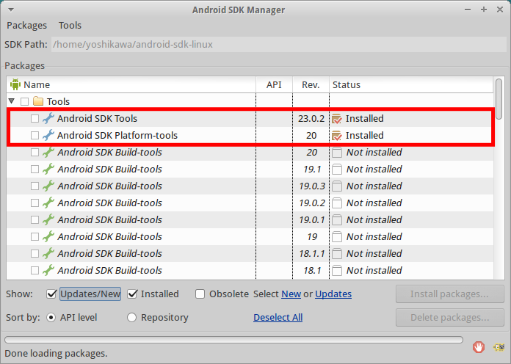Click wrench icon of Build-tools rev 19.1
This screenshot has height=364, width=511.
coord(48,169)
